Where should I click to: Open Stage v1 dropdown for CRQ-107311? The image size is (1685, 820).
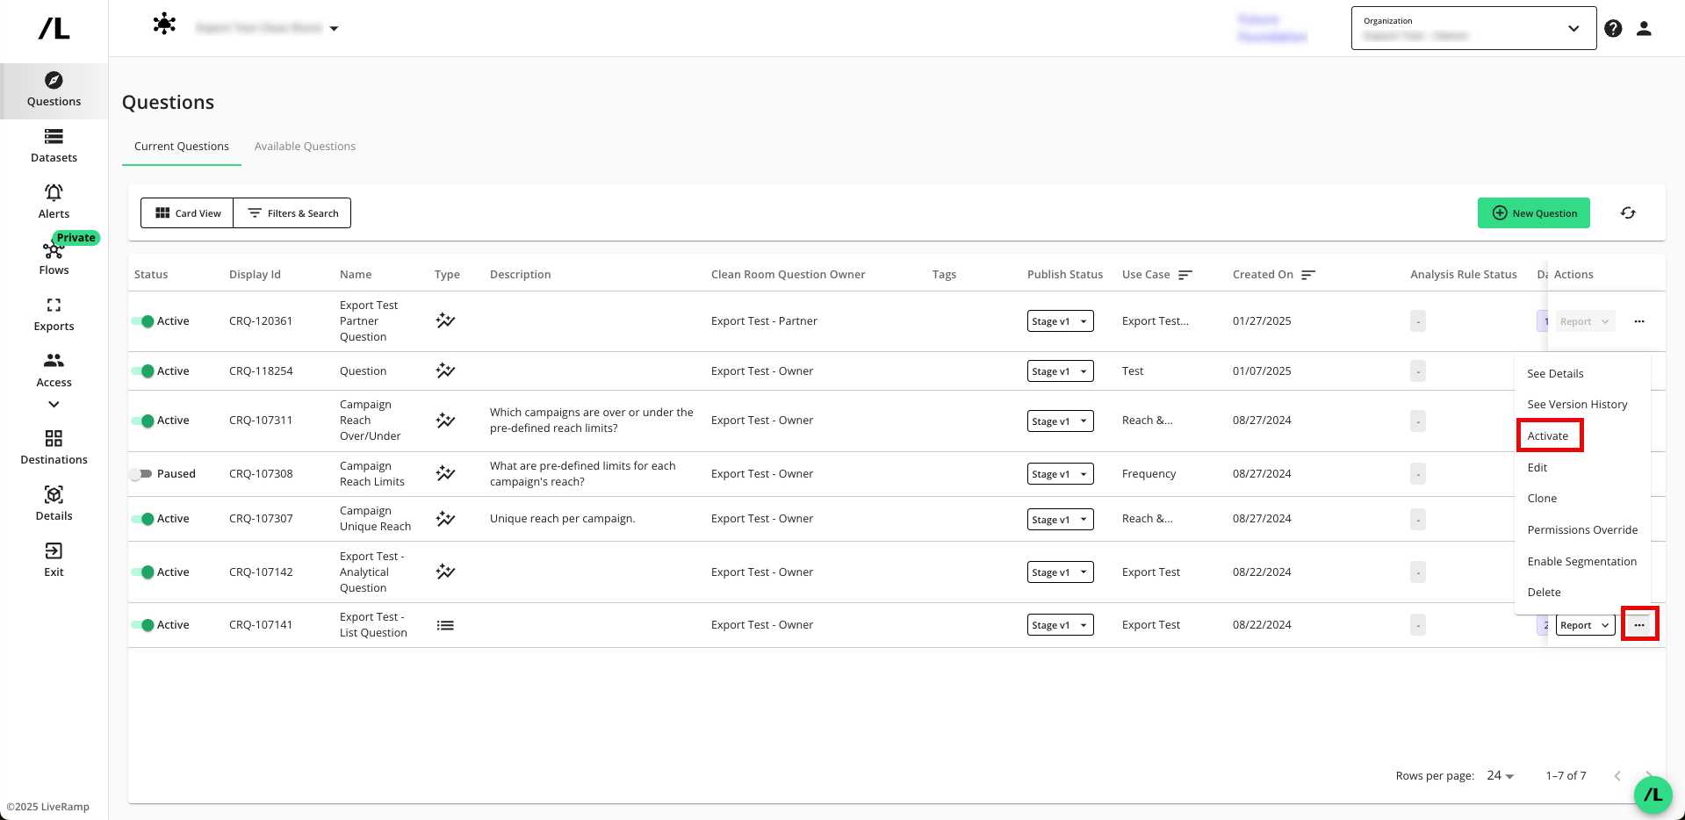coord(1060,421)
